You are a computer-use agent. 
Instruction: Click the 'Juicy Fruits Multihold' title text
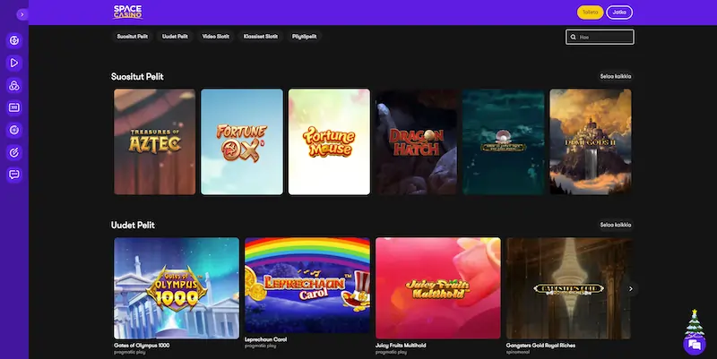click(x=401, y=346)
